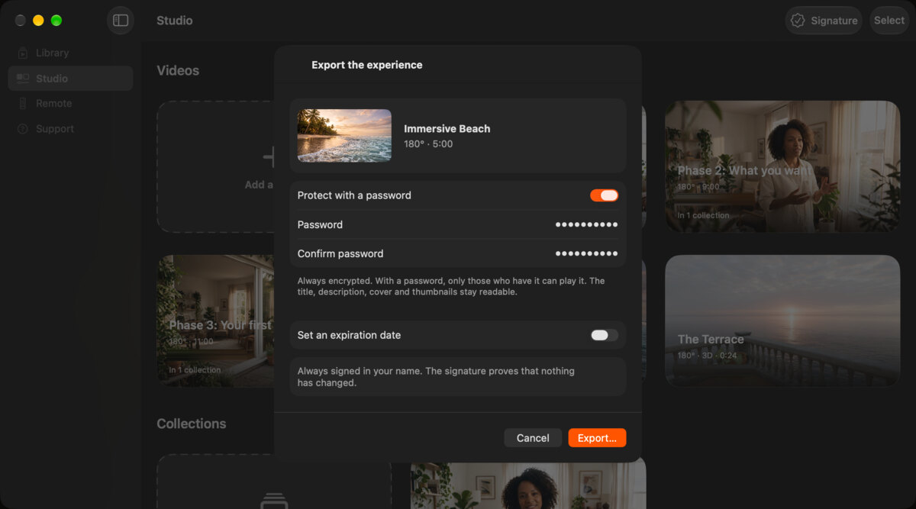Viewport: 916px width, 509px height.
Task: Click the Immersive Beach thumbnail
Action: [x=344, y=135]
